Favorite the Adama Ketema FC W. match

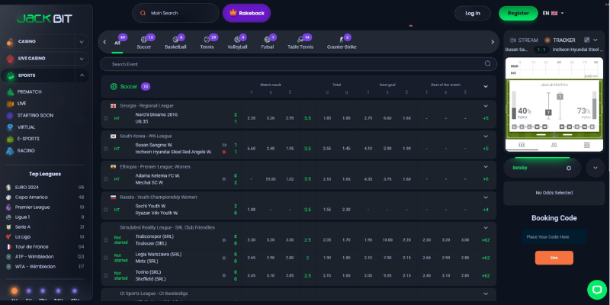tap(105, 179)
